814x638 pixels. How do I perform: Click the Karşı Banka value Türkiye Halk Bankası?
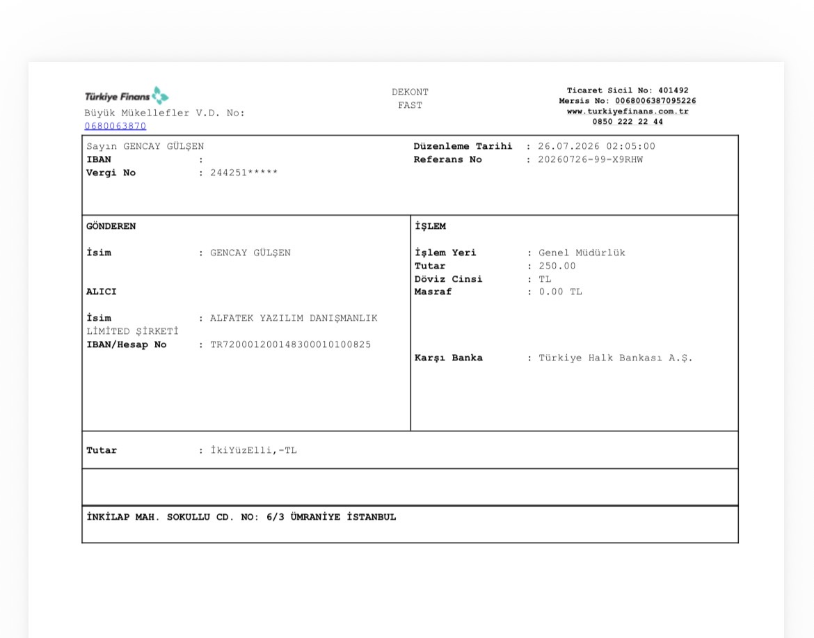[615, 358]
